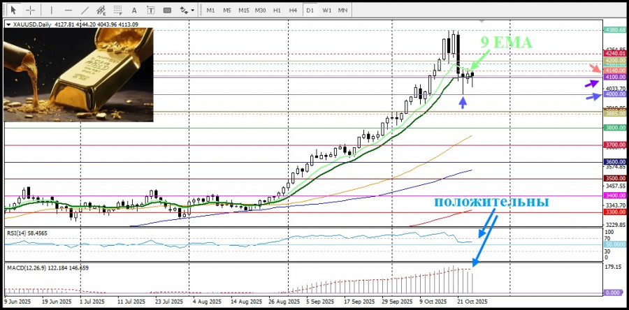The width and height of the screenshot is (629, 310).
Task: Choose the text 'A' tool
Action: tap(135, 10)
